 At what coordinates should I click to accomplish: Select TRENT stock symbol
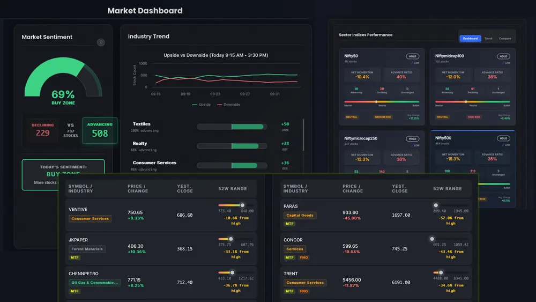[x=291, y=274]
